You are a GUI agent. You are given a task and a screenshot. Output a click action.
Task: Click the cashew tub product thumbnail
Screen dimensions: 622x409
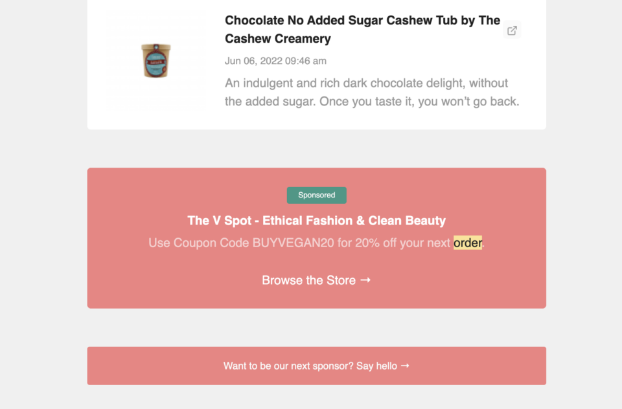click(156, 60)
